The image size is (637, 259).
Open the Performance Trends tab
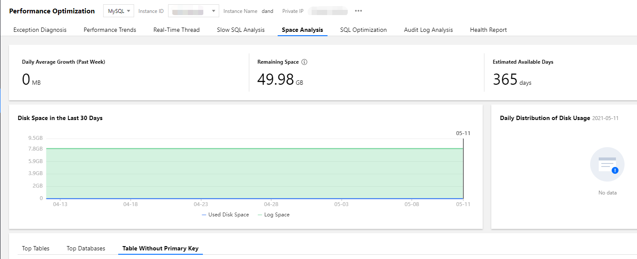[x=110, y=30]
